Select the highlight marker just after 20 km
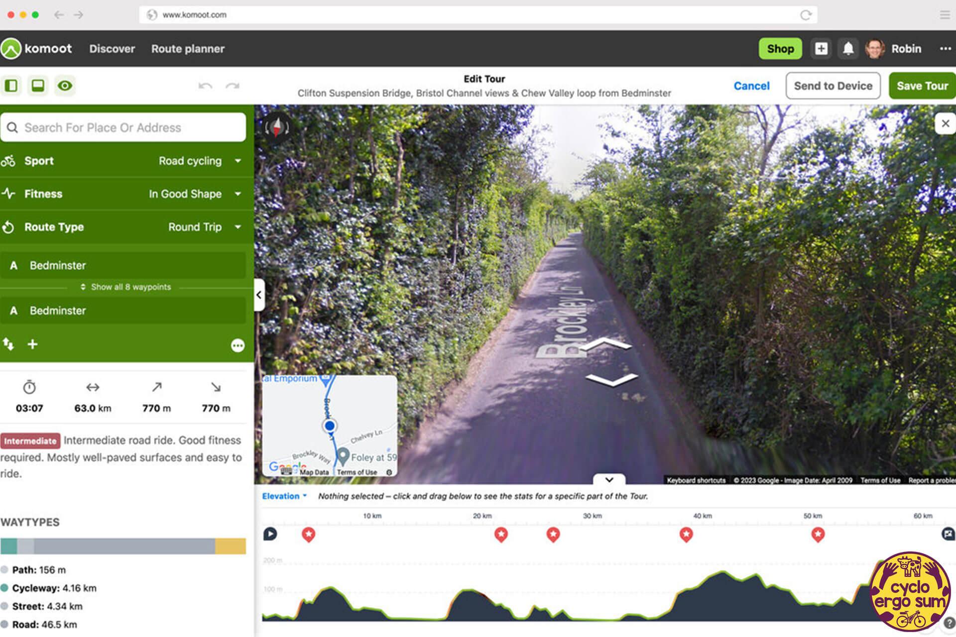 [501, 535]
